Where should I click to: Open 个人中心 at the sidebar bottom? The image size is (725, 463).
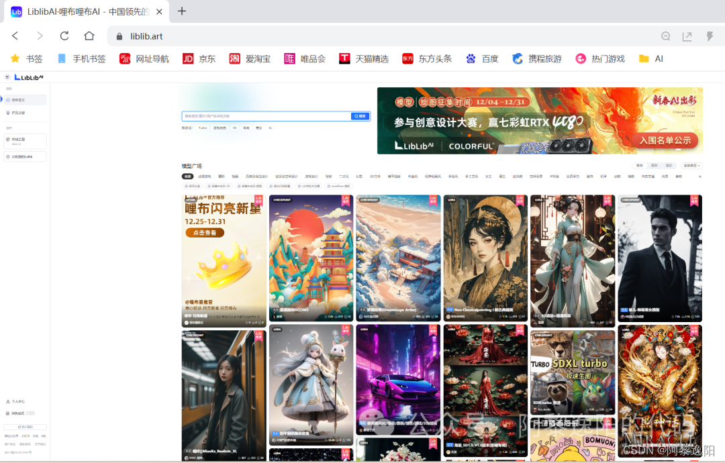pos(17,402)
